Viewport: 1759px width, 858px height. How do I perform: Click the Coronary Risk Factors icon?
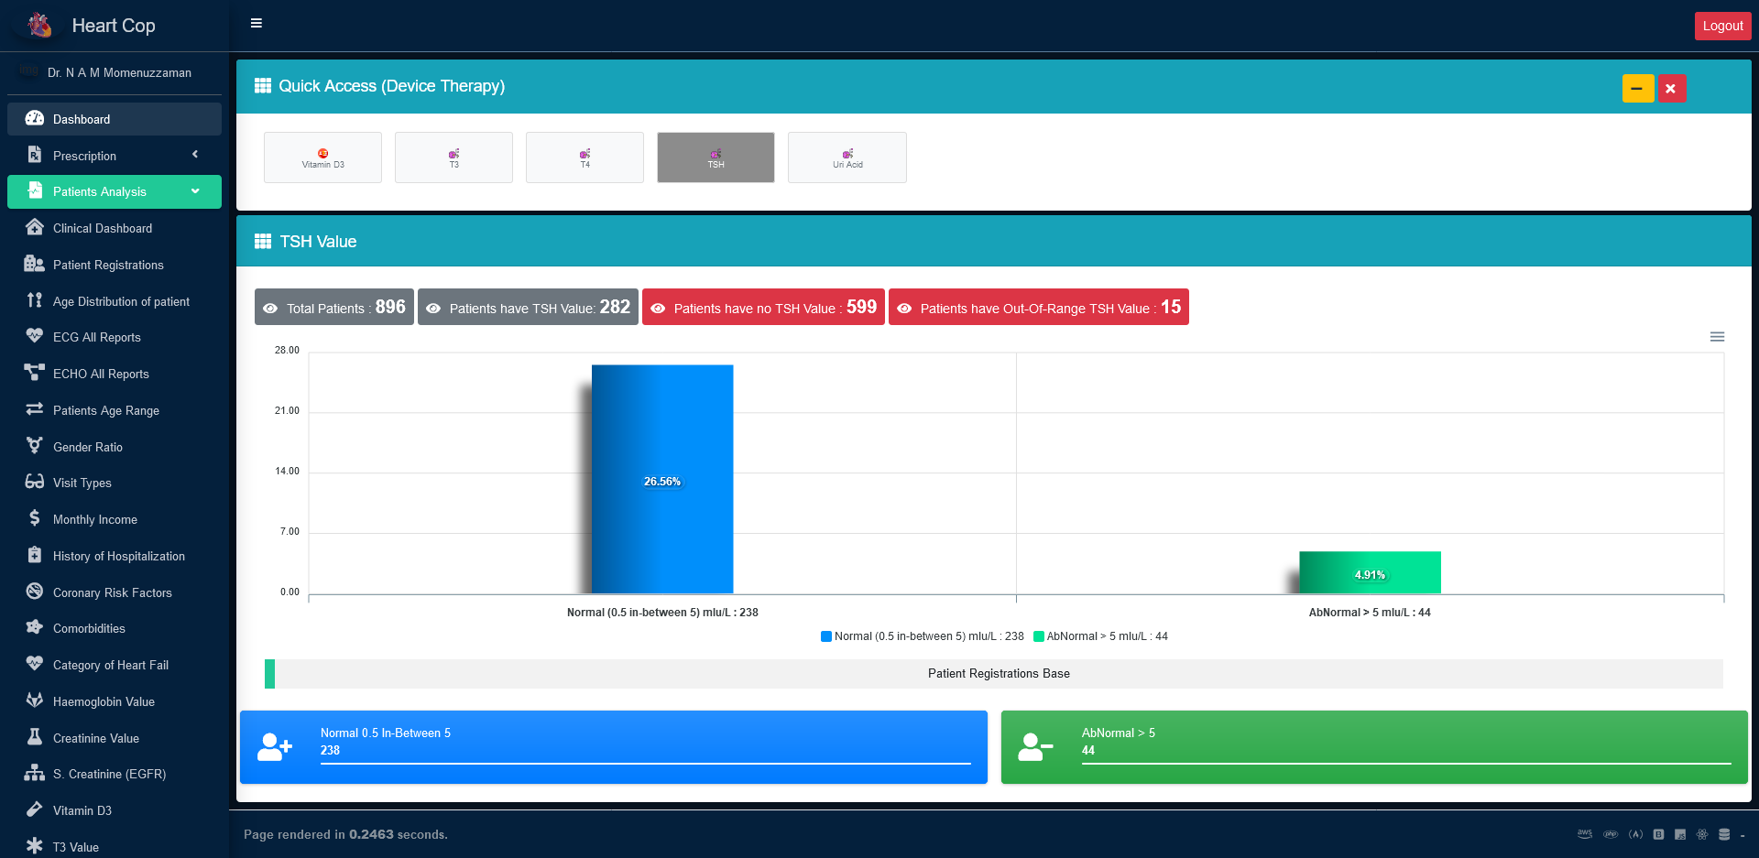[35, 592]
